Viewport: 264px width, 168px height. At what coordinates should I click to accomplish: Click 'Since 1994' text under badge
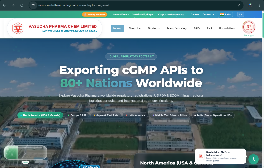tap(249, 35)
